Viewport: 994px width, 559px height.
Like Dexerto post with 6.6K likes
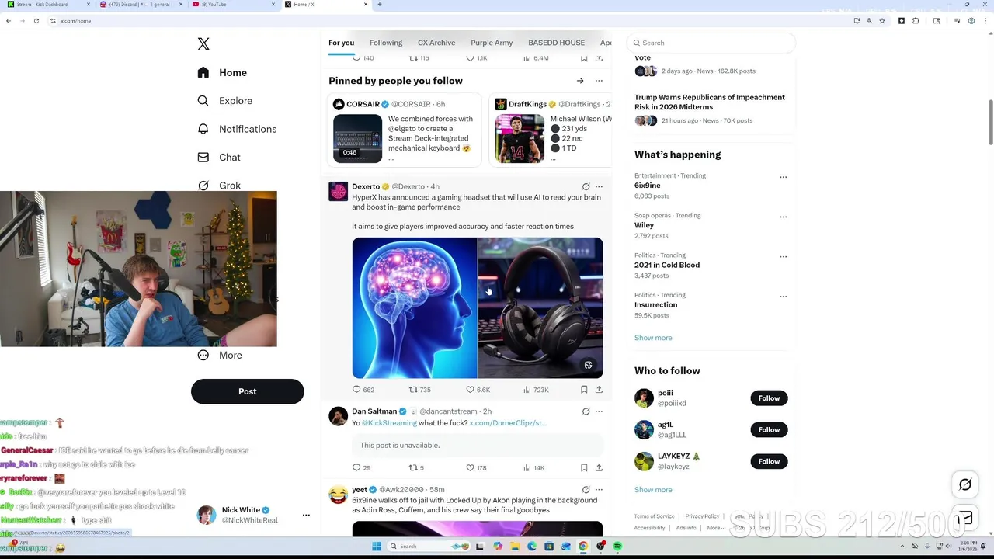(478, 390)
